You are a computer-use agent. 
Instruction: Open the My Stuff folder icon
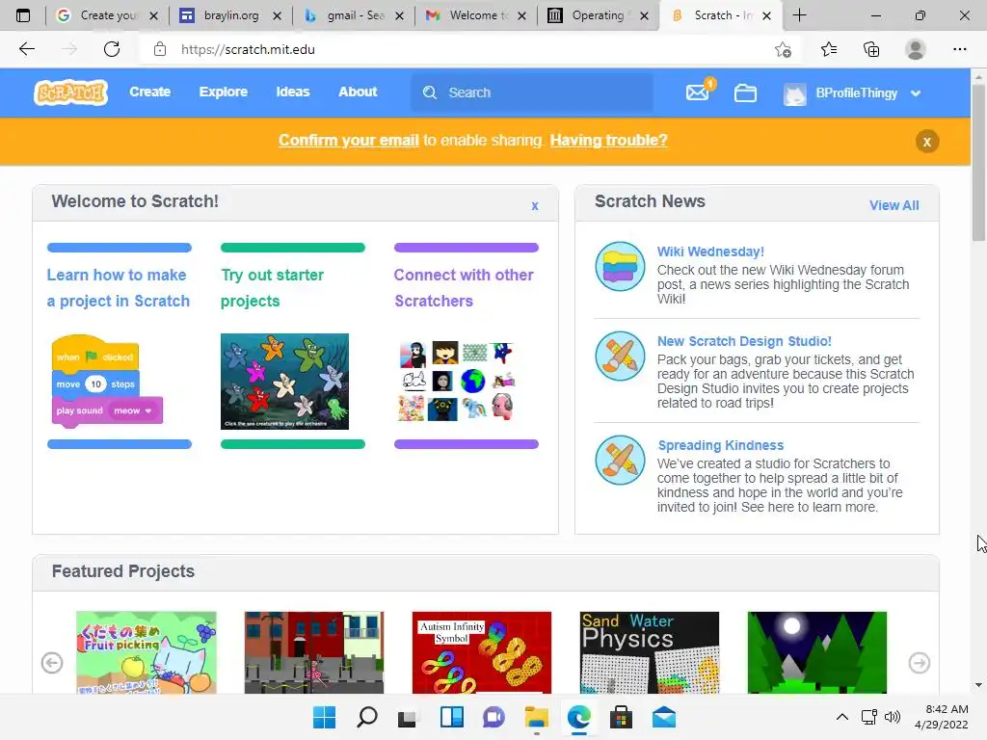pos(745,93)
